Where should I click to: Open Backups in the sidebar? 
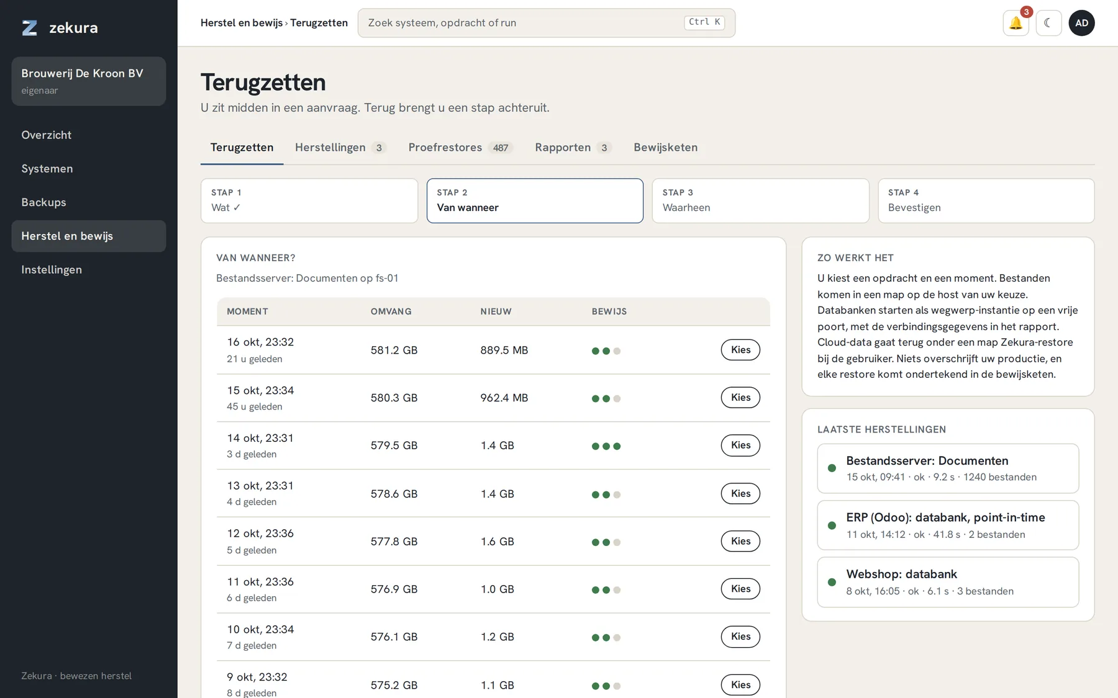click(89, 202)
